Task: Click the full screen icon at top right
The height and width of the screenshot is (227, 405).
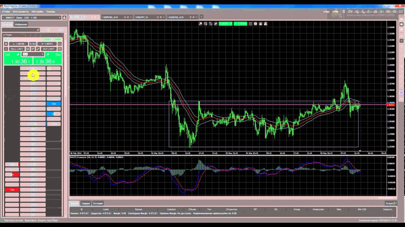Action: pos(401,12)
